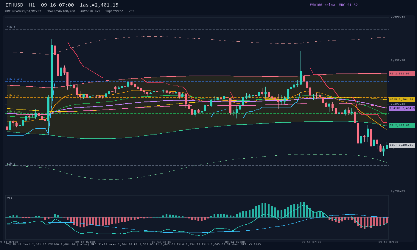Click the S1 2,445.62 price tag
Image resolution: width=417 pixels, height=250 pixels.
click(x=402, y=126)
